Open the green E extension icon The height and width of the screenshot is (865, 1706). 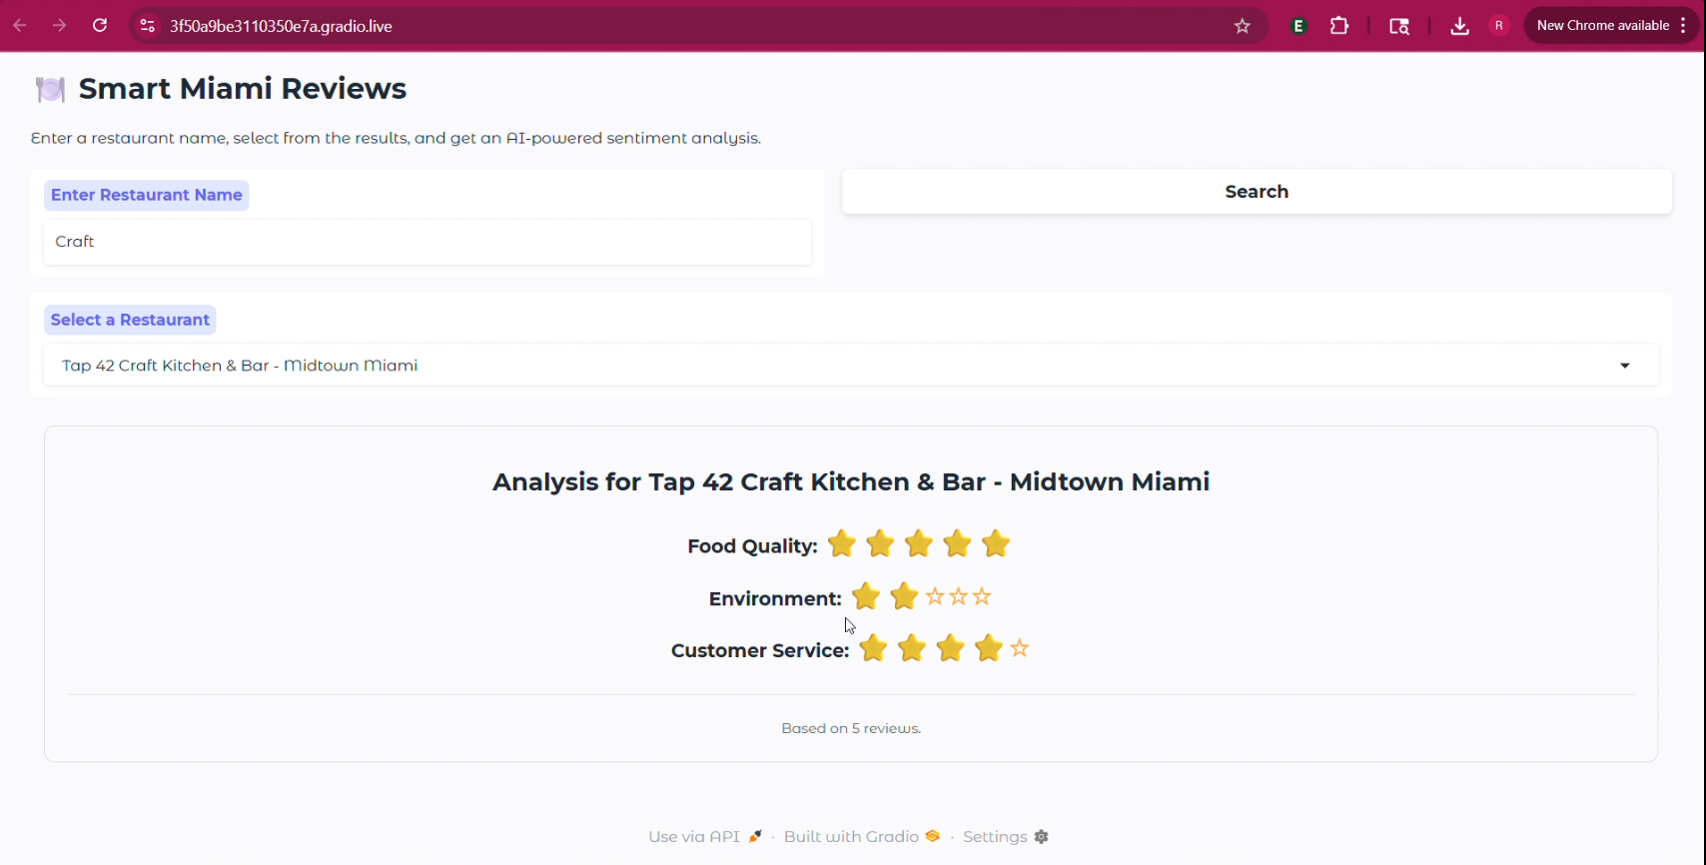[x=1299, y=26]
